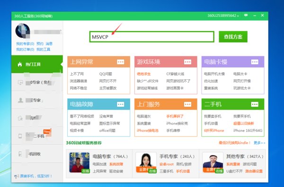Select the 证专家 sidebar tab
This screenshot has height=187, width=284.
37,100
